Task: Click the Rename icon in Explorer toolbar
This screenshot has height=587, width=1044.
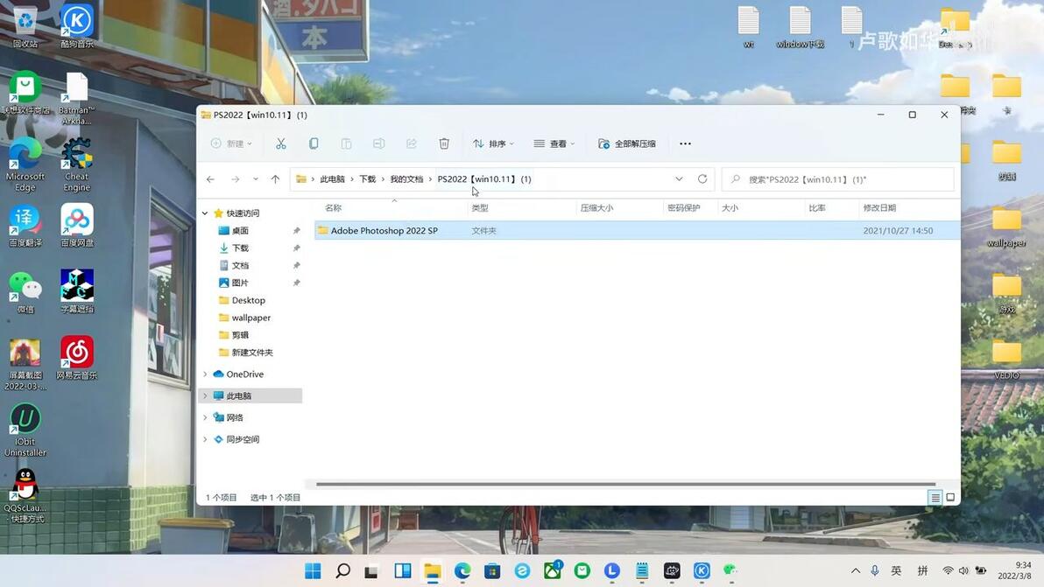Action: point(379,143)
